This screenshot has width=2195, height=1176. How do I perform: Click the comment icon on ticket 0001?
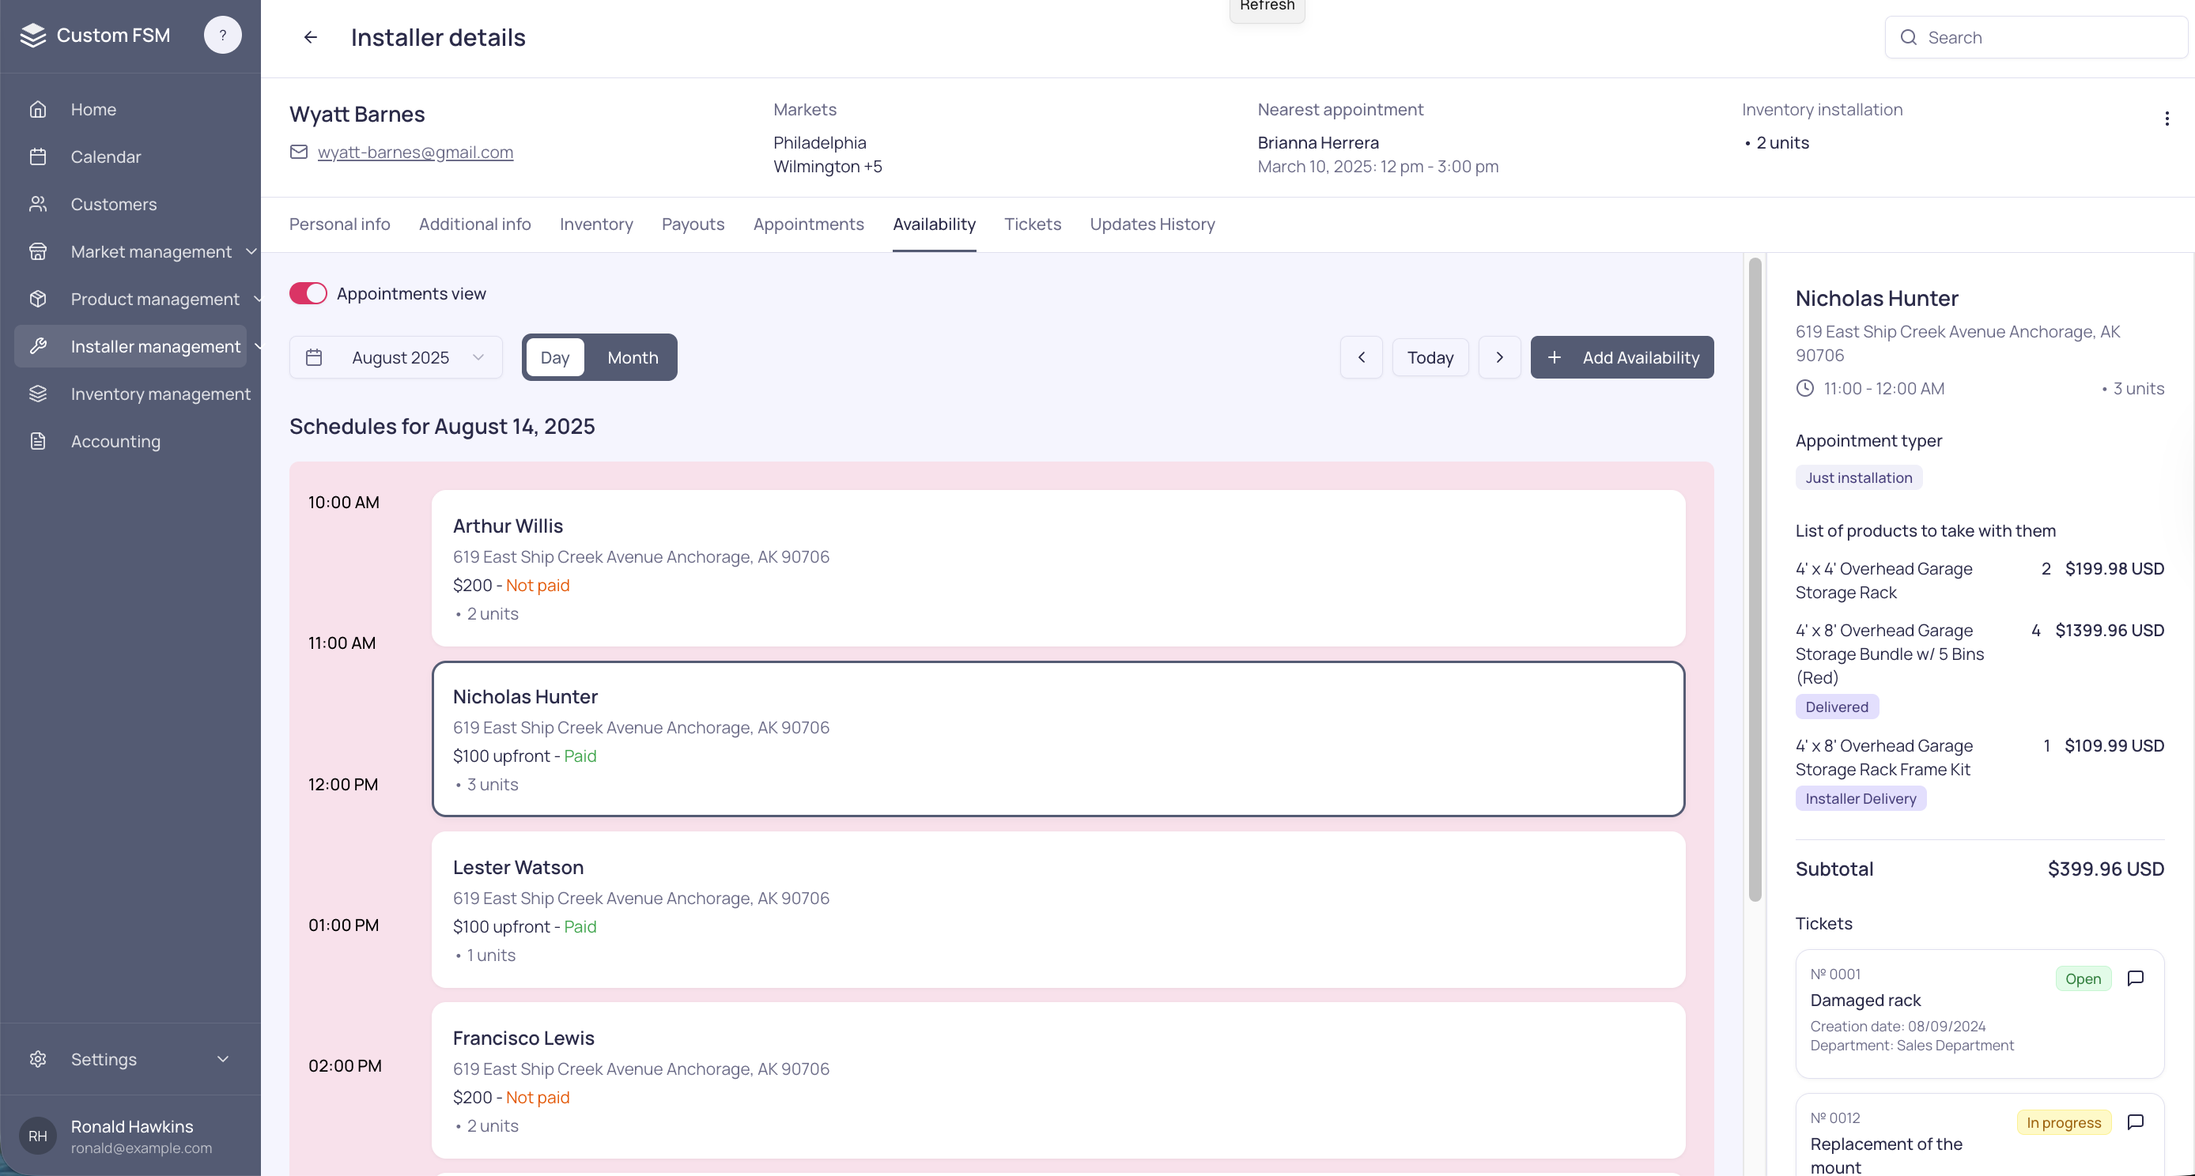tap(2136, 978)
